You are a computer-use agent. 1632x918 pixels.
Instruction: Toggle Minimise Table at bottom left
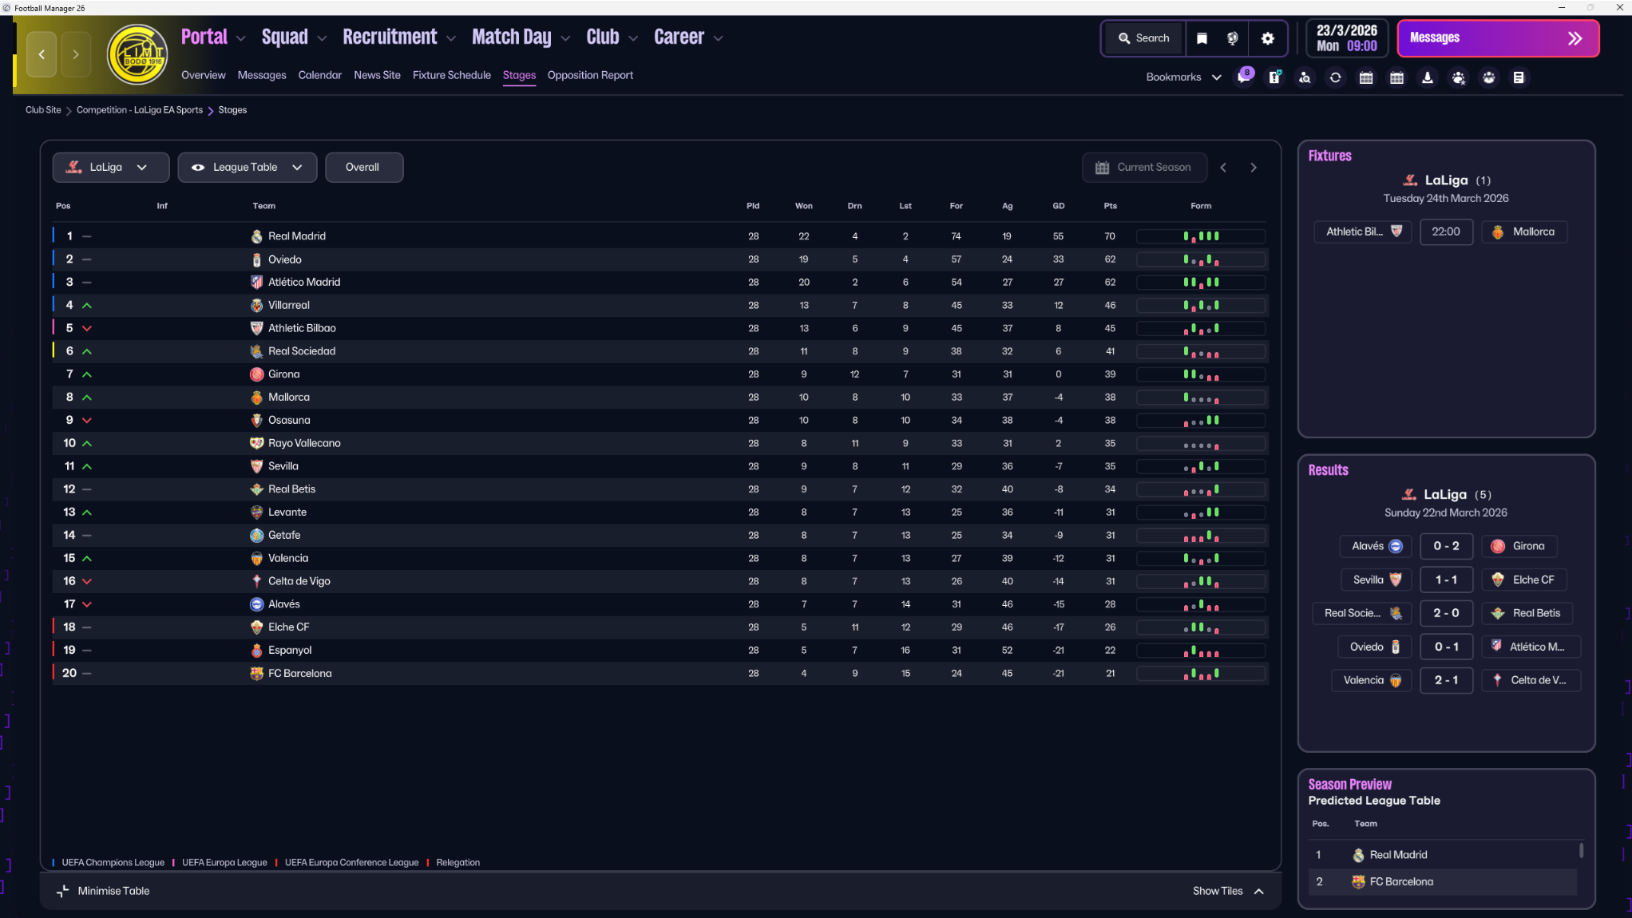103,891
